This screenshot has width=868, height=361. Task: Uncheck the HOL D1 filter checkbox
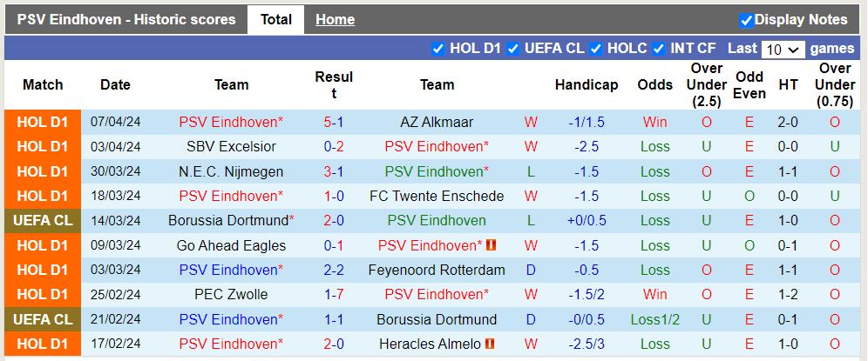point(438,49)
